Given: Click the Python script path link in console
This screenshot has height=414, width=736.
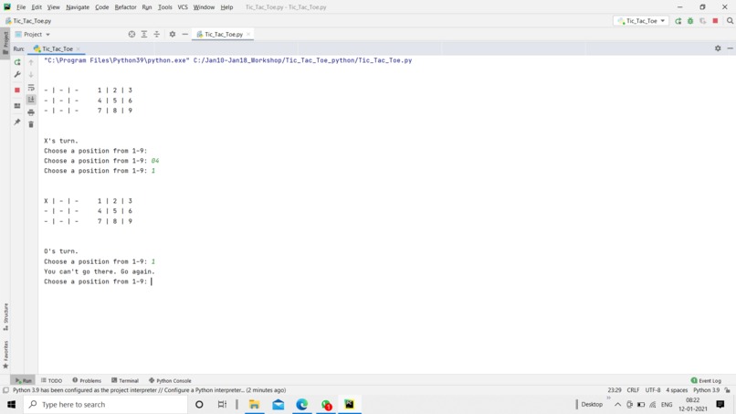Looking at the screenshot, I should pos(303,60).
